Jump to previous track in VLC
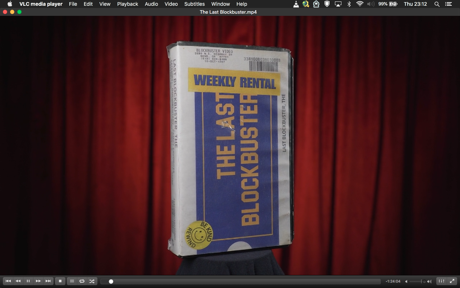460x288 pixels. tap(8, 281)
